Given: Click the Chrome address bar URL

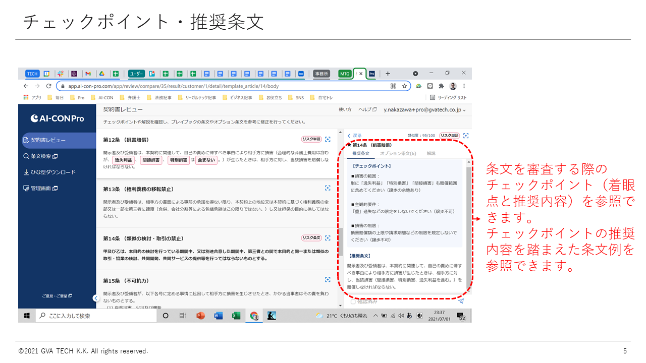Looking at the screenshot, I should click(x=202, y=86).
